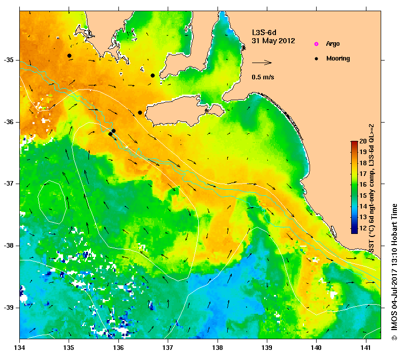Click longitude label 135

(x=69, y=348)
